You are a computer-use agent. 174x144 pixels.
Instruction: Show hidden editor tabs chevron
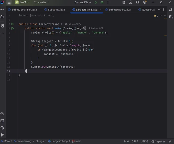(x=159, y=10)
